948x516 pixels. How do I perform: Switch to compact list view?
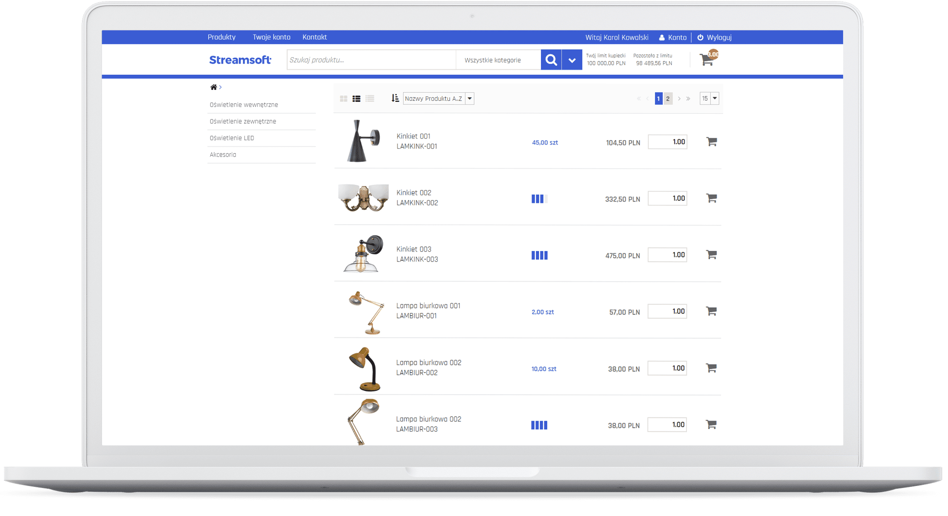point(370,99)
